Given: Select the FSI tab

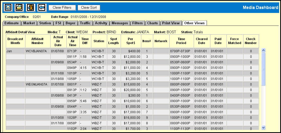Looking at the screenshot, I should pyautogui.click(x=58, y=23).
